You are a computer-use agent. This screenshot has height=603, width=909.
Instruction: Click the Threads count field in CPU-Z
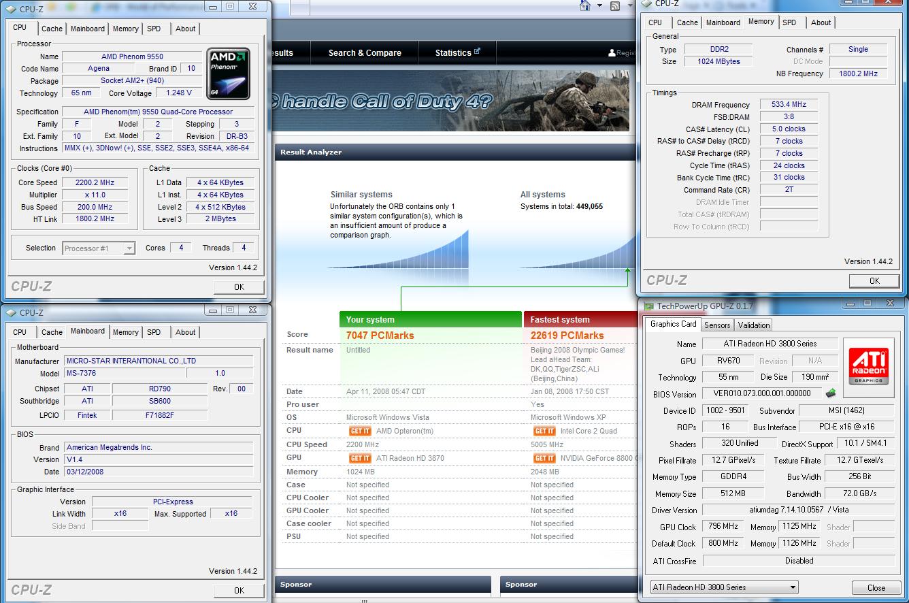coord(243,248)
